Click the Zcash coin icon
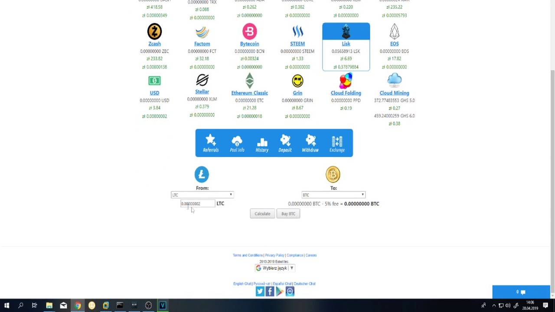This screenshot has width=555, height=312. pos(154,32)
